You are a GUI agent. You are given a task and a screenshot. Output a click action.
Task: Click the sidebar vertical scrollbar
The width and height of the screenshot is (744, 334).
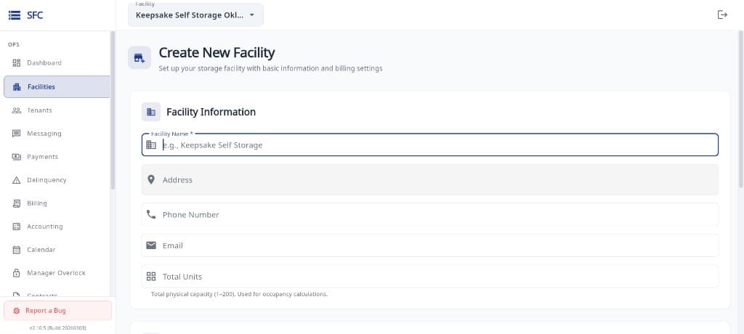click(113, 110)
